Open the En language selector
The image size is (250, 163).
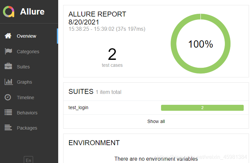28,160
